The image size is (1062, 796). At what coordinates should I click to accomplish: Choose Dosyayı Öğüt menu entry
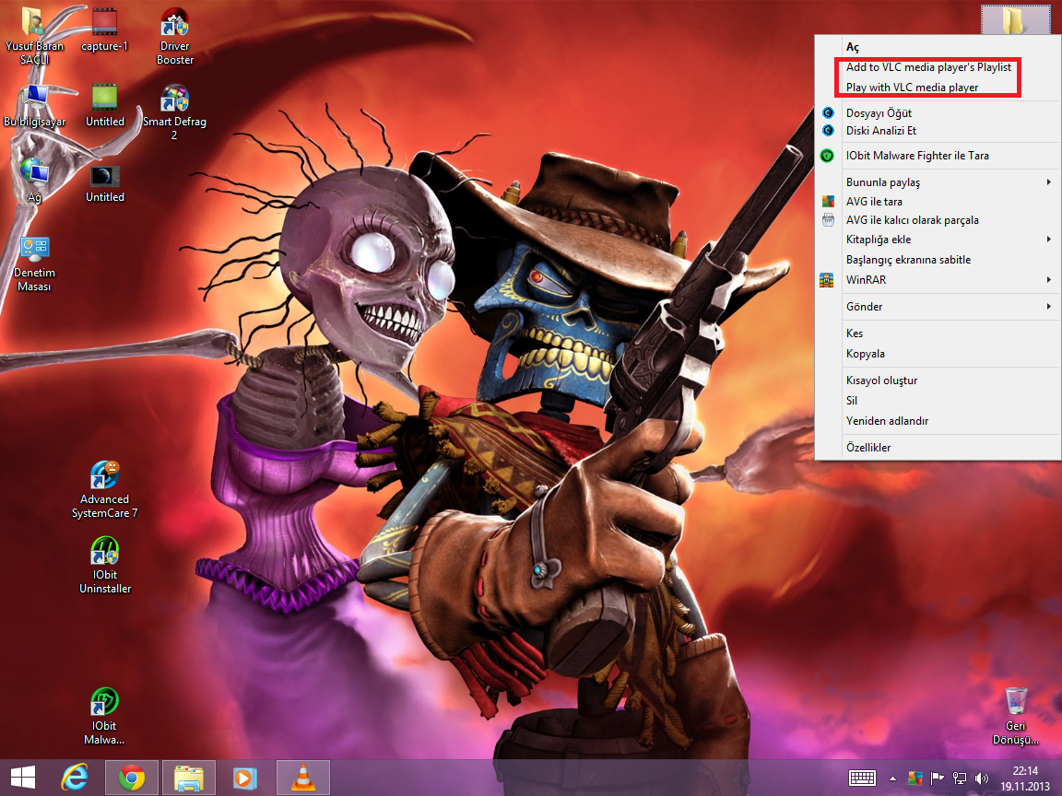[938, 113]
